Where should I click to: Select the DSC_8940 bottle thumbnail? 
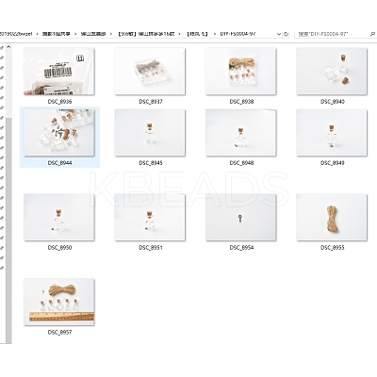pyautogui.click(x=332, y=72)
